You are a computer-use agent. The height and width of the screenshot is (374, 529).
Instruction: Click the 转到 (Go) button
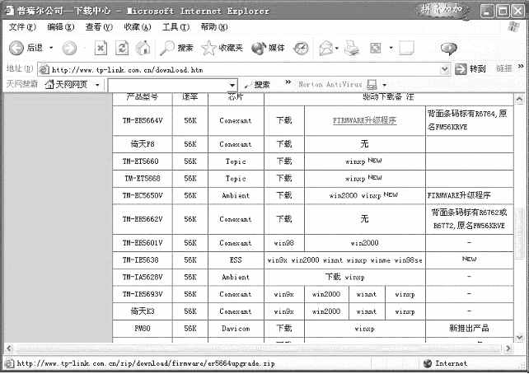click(x=476, y=68)
